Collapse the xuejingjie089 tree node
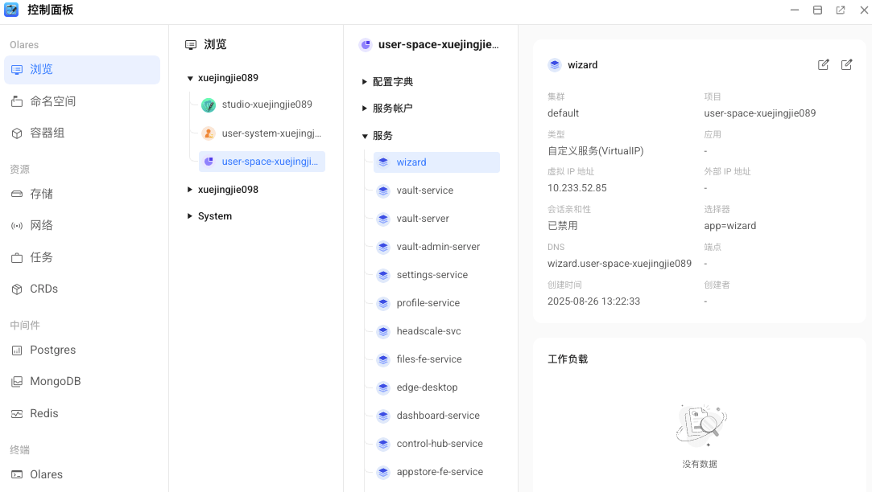The height and width of the screenshot is (492, 872). [x=190, y=79]
